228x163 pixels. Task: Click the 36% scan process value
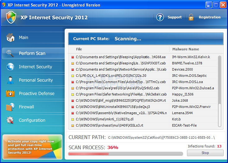tap(113, 147)
